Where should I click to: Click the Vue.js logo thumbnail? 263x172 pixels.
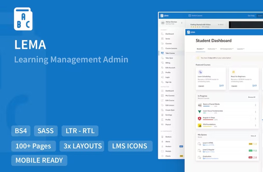click(x=199, y=112)
